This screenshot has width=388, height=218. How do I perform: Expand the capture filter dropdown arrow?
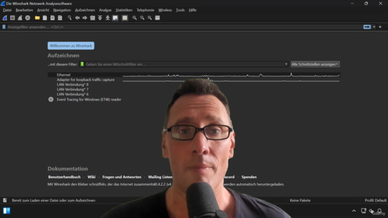pos(286,64)
